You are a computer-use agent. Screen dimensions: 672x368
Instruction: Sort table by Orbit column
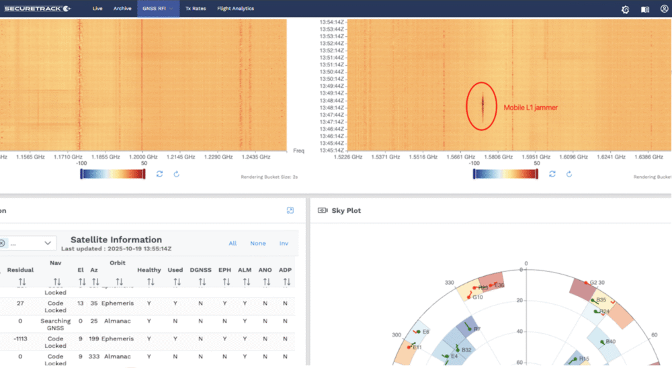pos(119,282)
